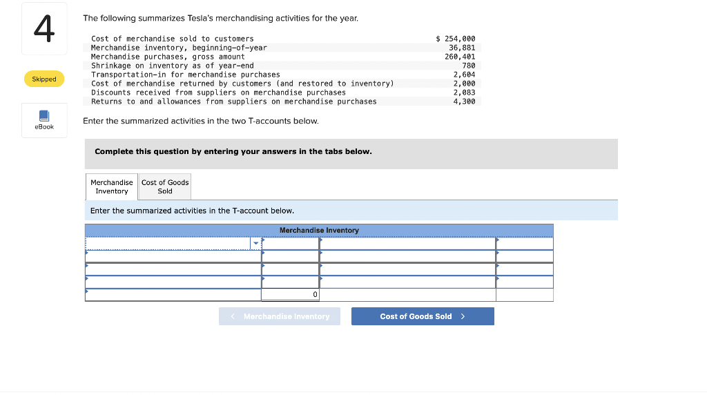Click 'Discounts received from suppliers' line
The height and width of the screenshot is (395, 707).
pyautogui.click(x=218, y=93)
